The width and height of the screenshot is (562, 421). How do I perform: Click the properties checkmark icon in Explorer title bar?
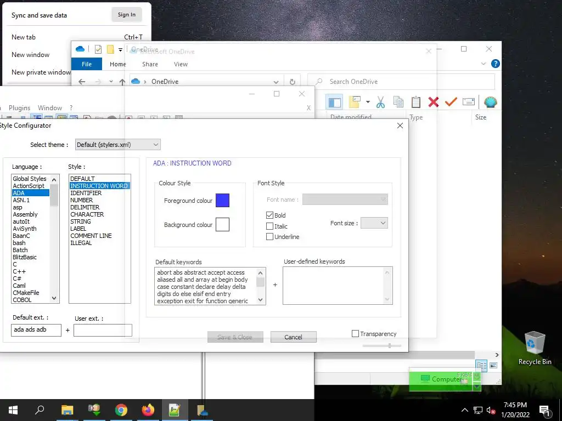click(x=98, y=49)
